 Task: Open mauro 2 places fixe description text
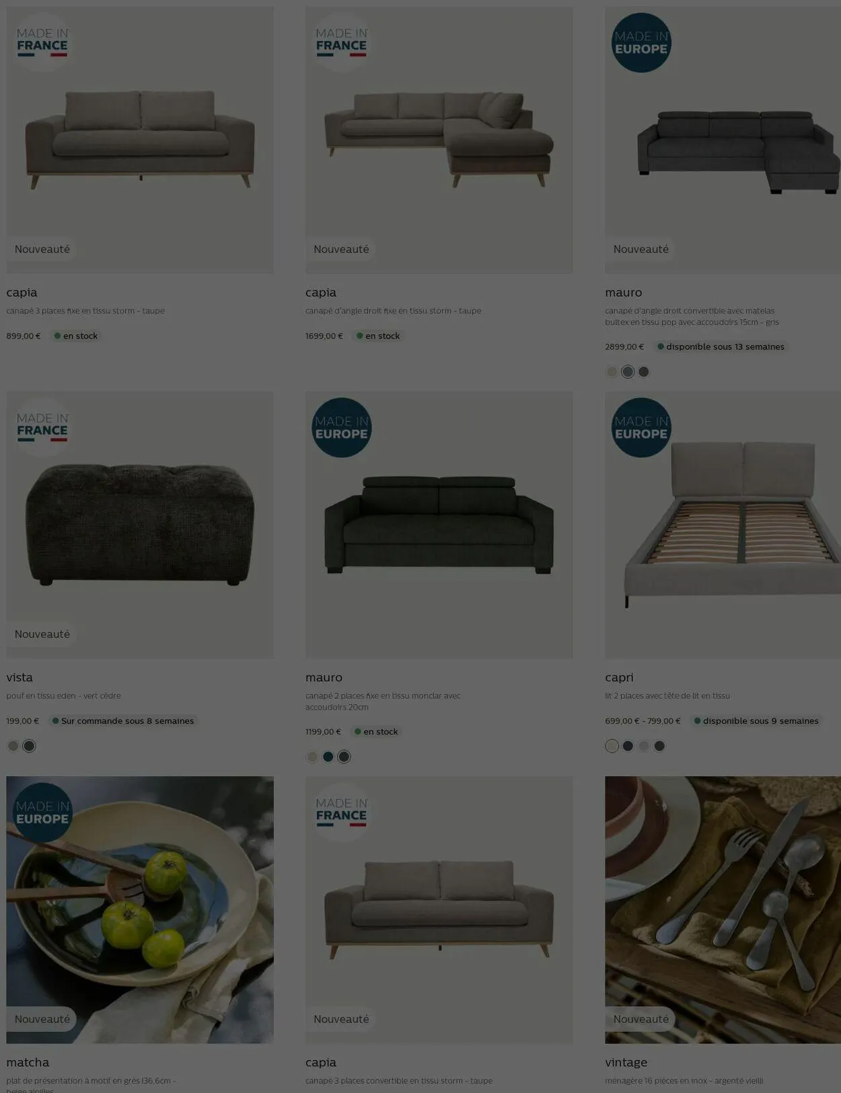(x=383, y=701)
